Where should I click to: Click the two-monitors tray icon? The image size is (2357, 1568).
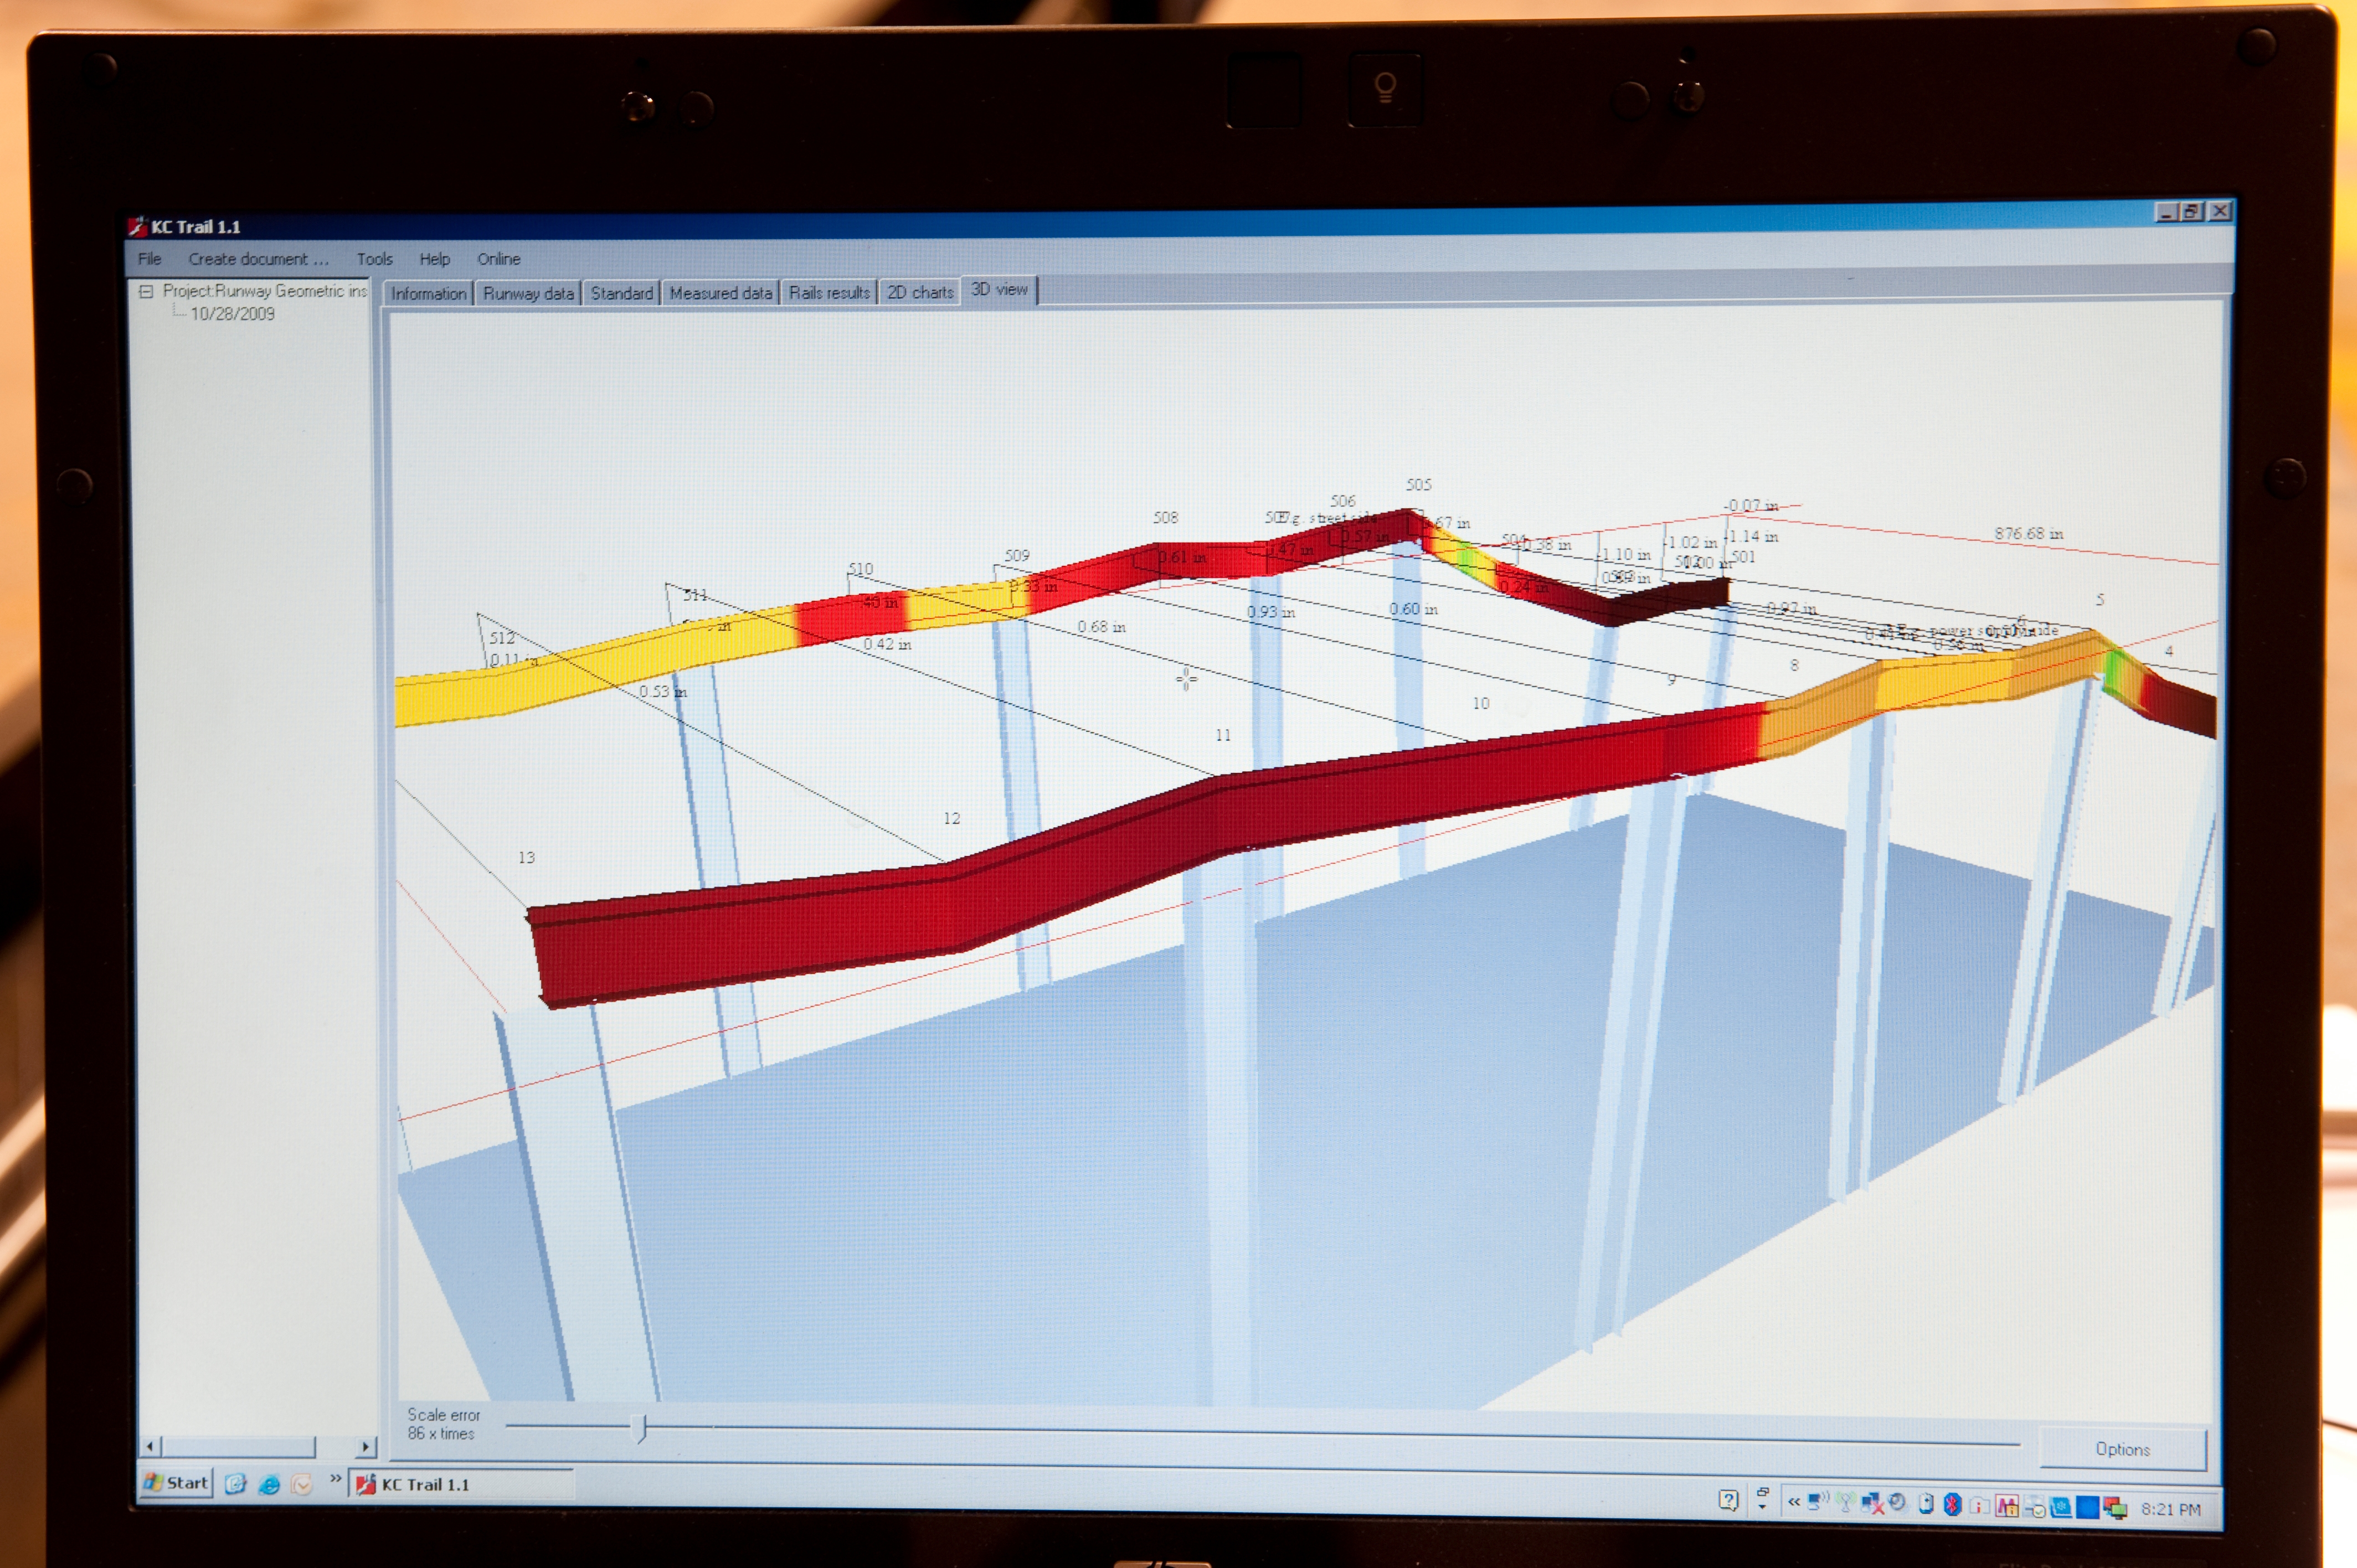coord(2115,1507)
